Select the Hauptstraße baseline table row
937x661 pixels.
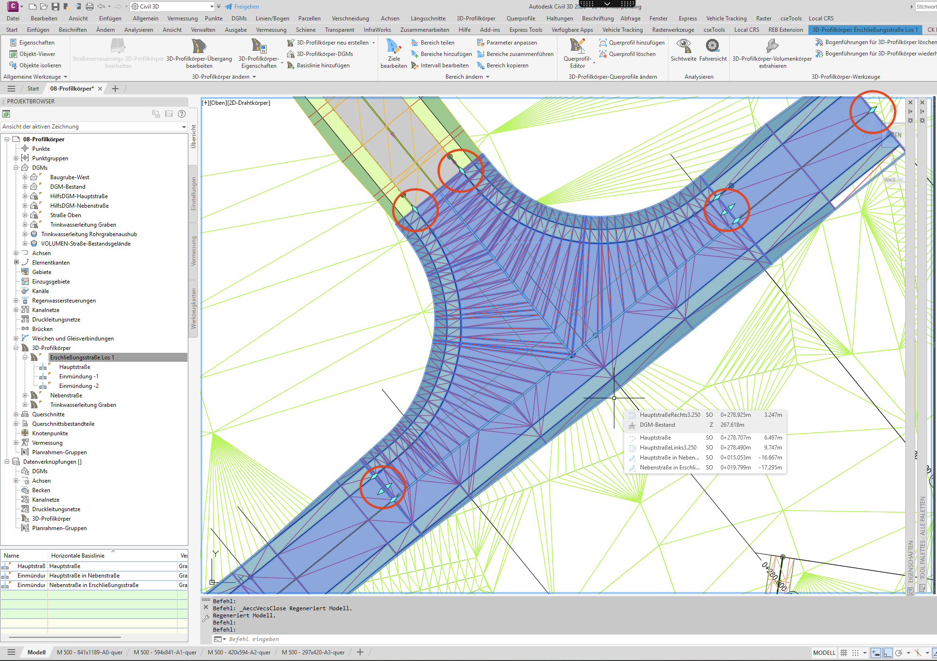coord(94,566)
